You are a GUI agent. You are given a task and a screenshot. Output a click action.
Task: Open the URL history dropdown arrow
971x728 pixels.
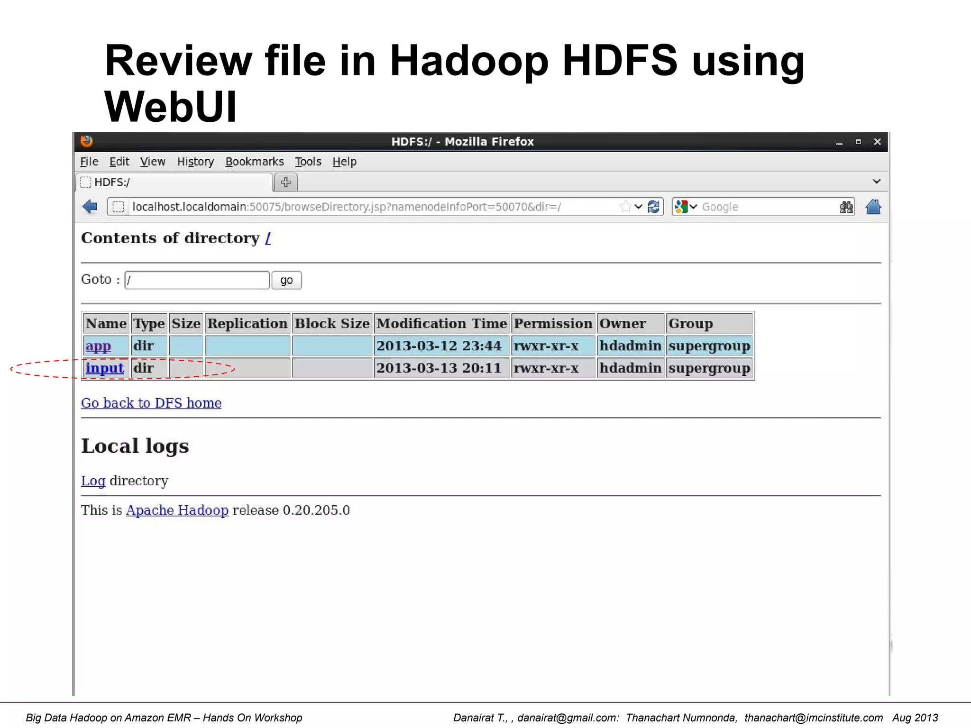pos(639,207)
